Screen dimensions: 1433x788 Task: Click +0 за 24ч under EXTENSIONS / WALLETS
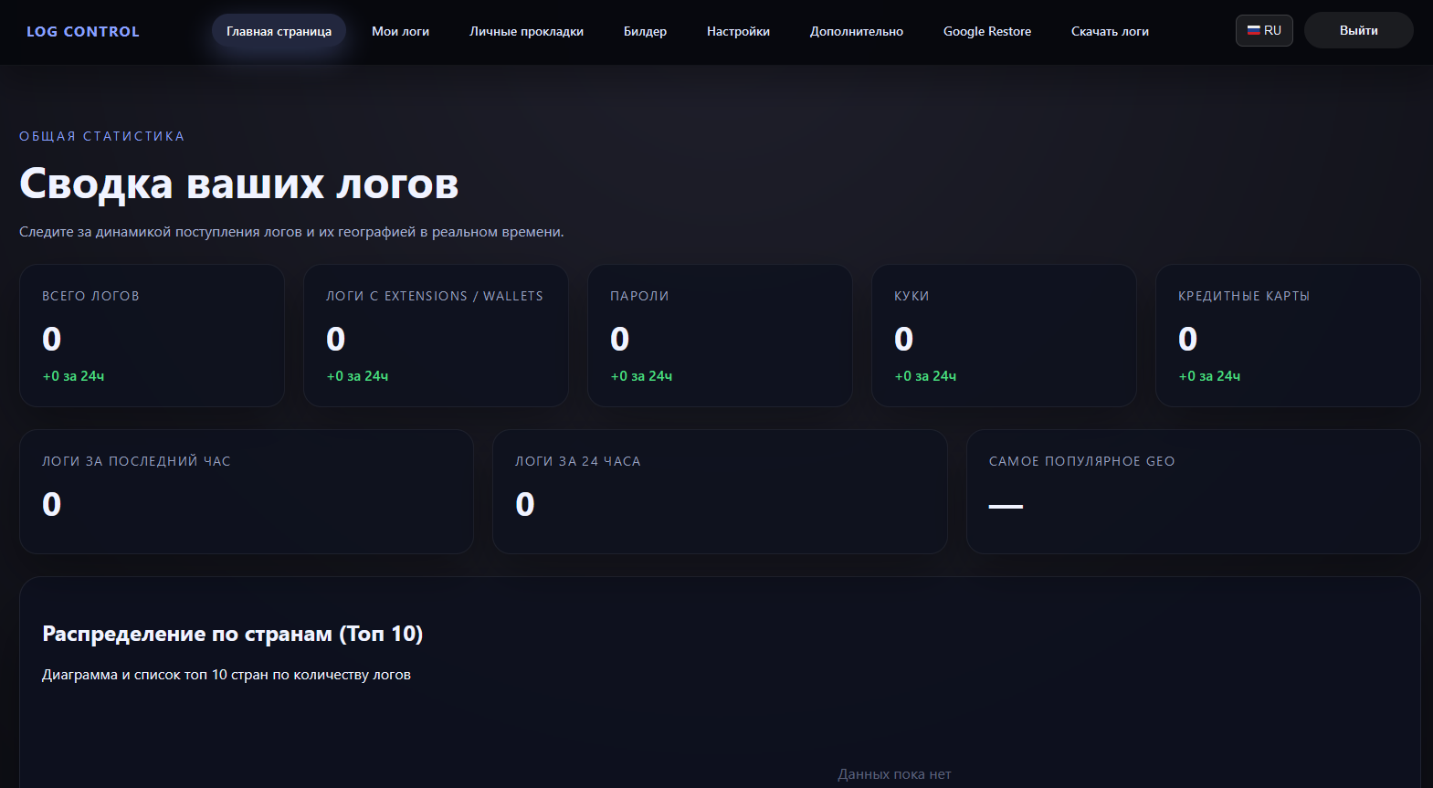click(x=357, y=376)
